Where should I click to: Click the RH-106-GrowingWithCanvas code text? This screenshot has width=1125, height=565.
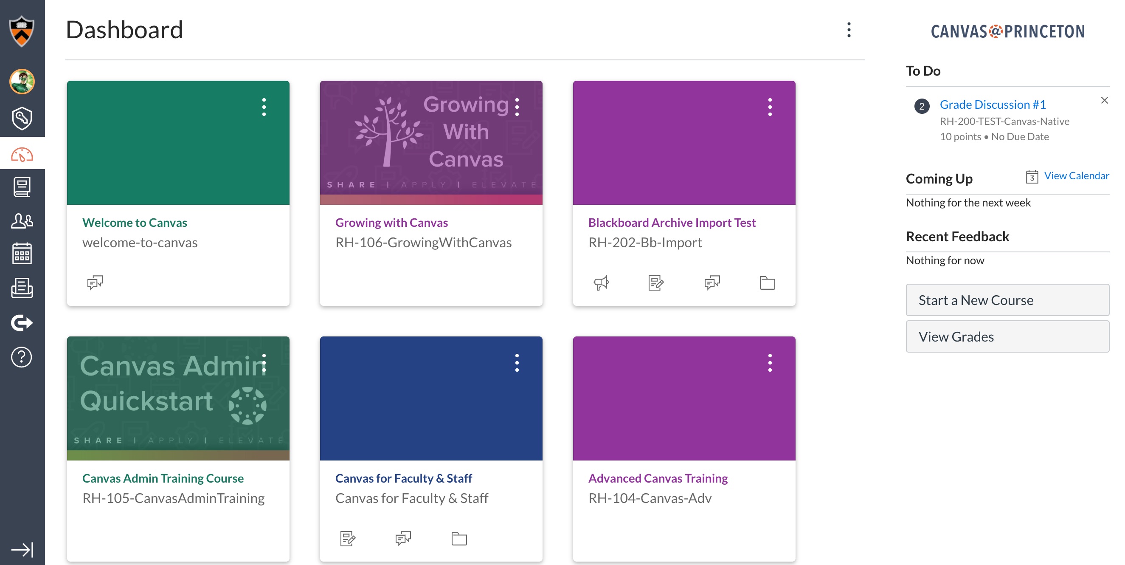423,242
